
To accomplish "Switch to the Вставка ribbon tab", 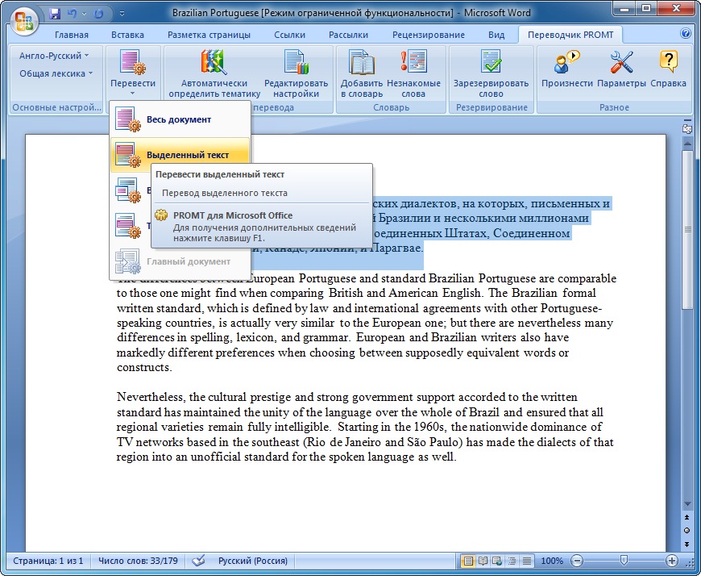I will click(127, 35).
